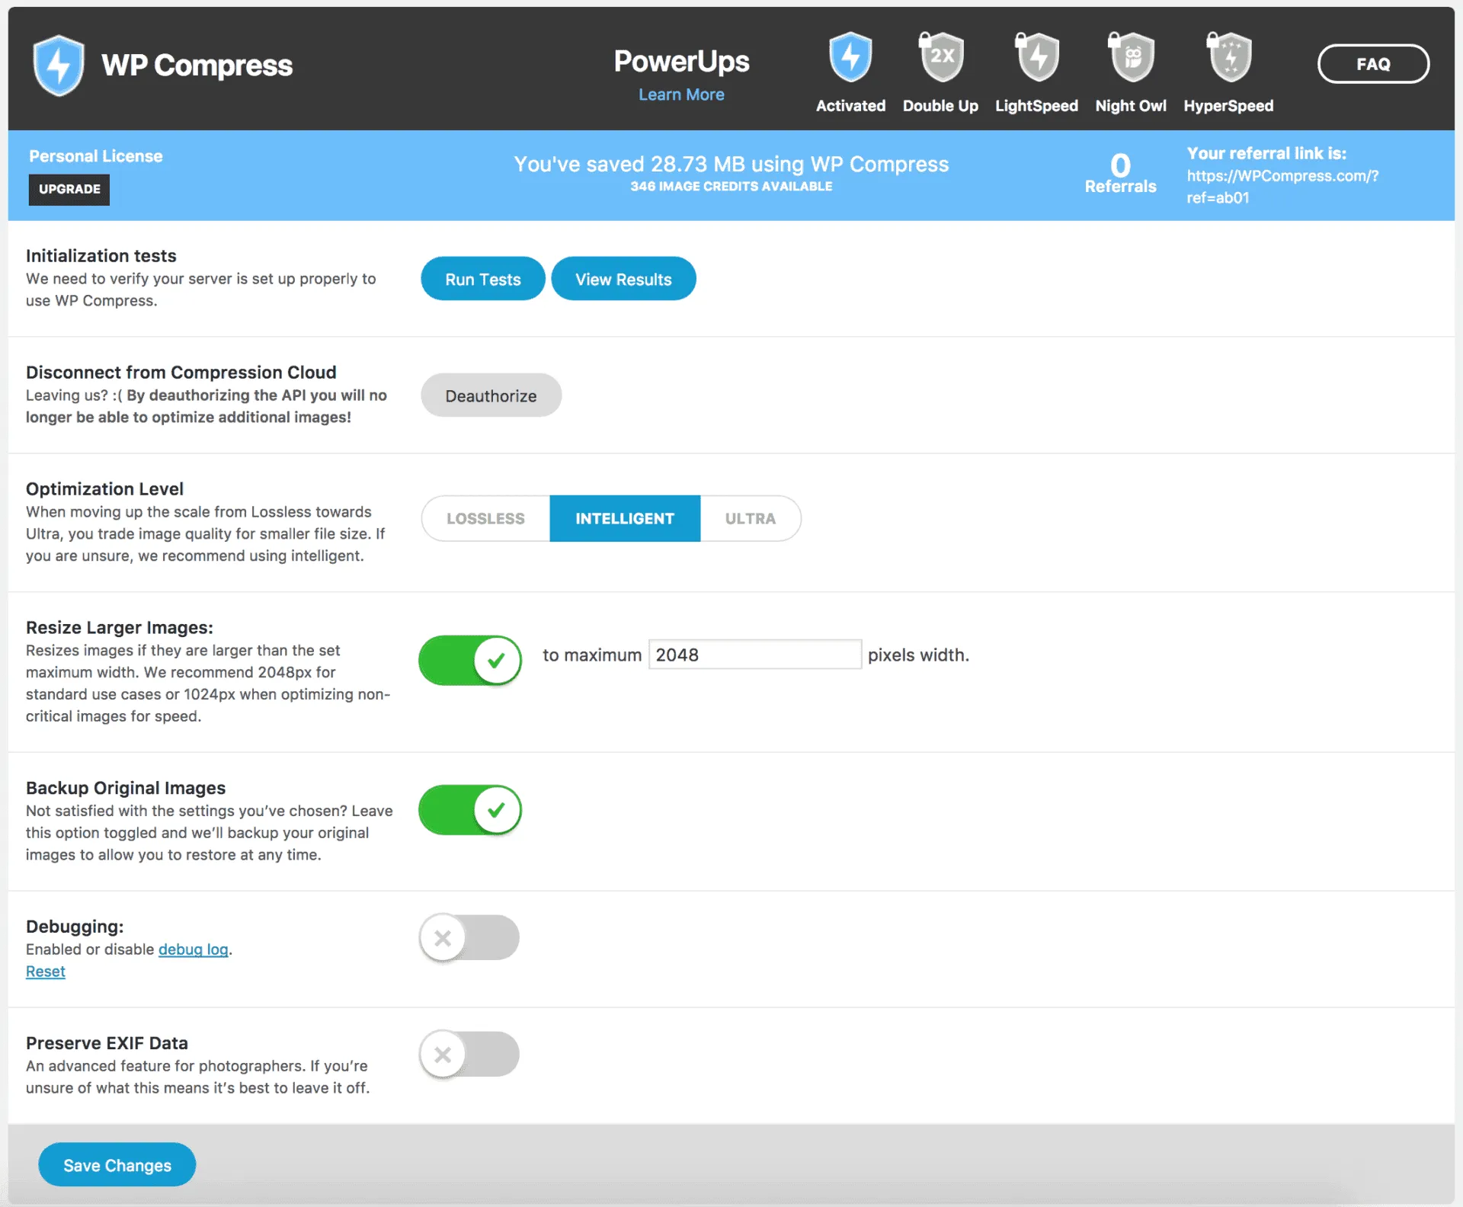Open the FAQ page
The image size is (1463, 1207).
(1373, 64)
